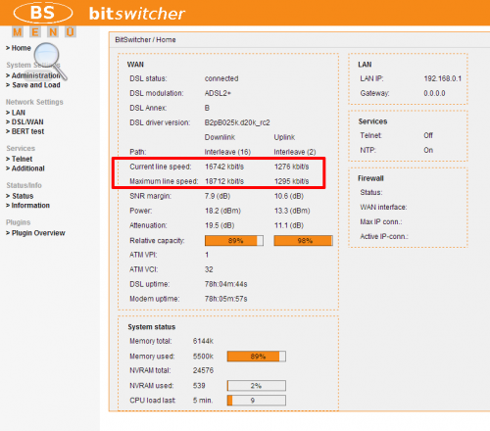Select Interleave (16) downlink path
The height and width of the screenshot is (431, 490).
coord(227,152)
